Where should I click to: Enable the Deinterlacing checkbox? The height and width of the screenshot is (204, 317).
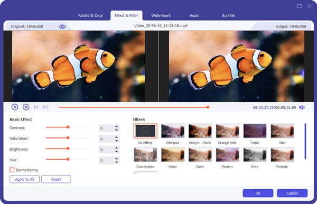[12, 170]
